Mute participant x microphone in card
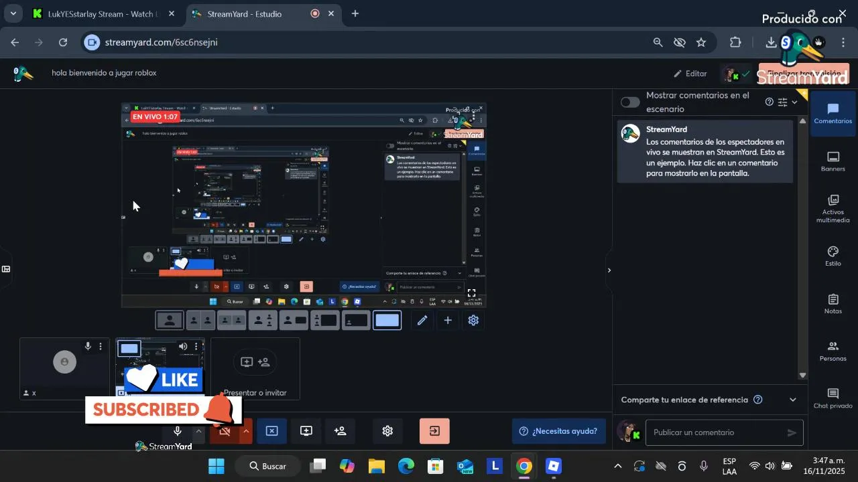858x482 pixels. coord(88,346)
